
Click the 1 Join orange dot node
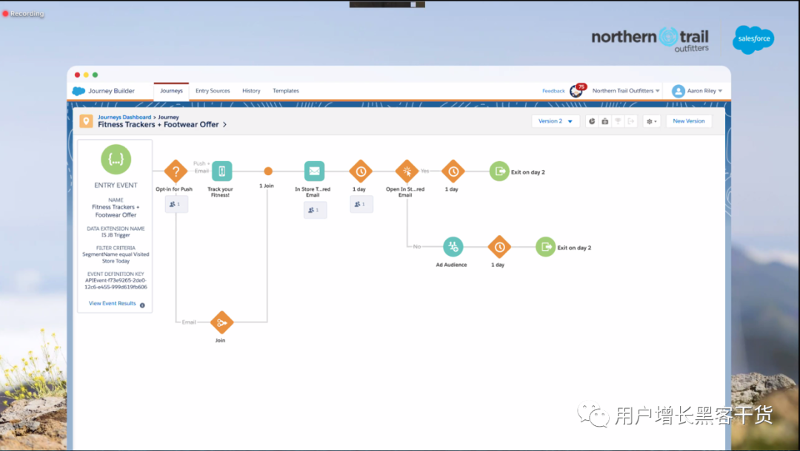(x=268, y=171)
